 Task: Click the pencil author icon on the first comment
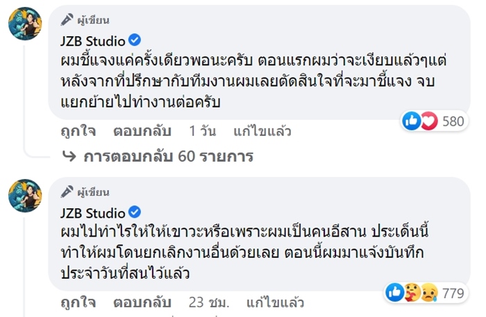point(66,19)
